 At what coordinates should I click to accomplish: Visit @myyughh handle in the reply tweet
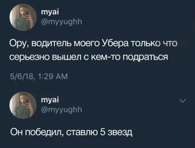click(61, 110)
